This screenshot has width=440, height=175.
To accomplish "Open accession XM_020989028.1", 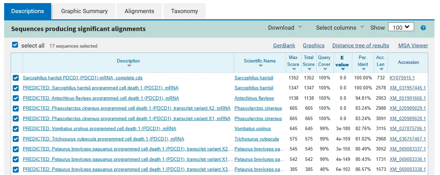I will (x=408, y=119).
